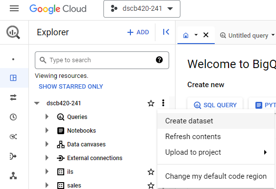Star the ils dataset
The image size is (276, 189).
(x=151, y=172)
